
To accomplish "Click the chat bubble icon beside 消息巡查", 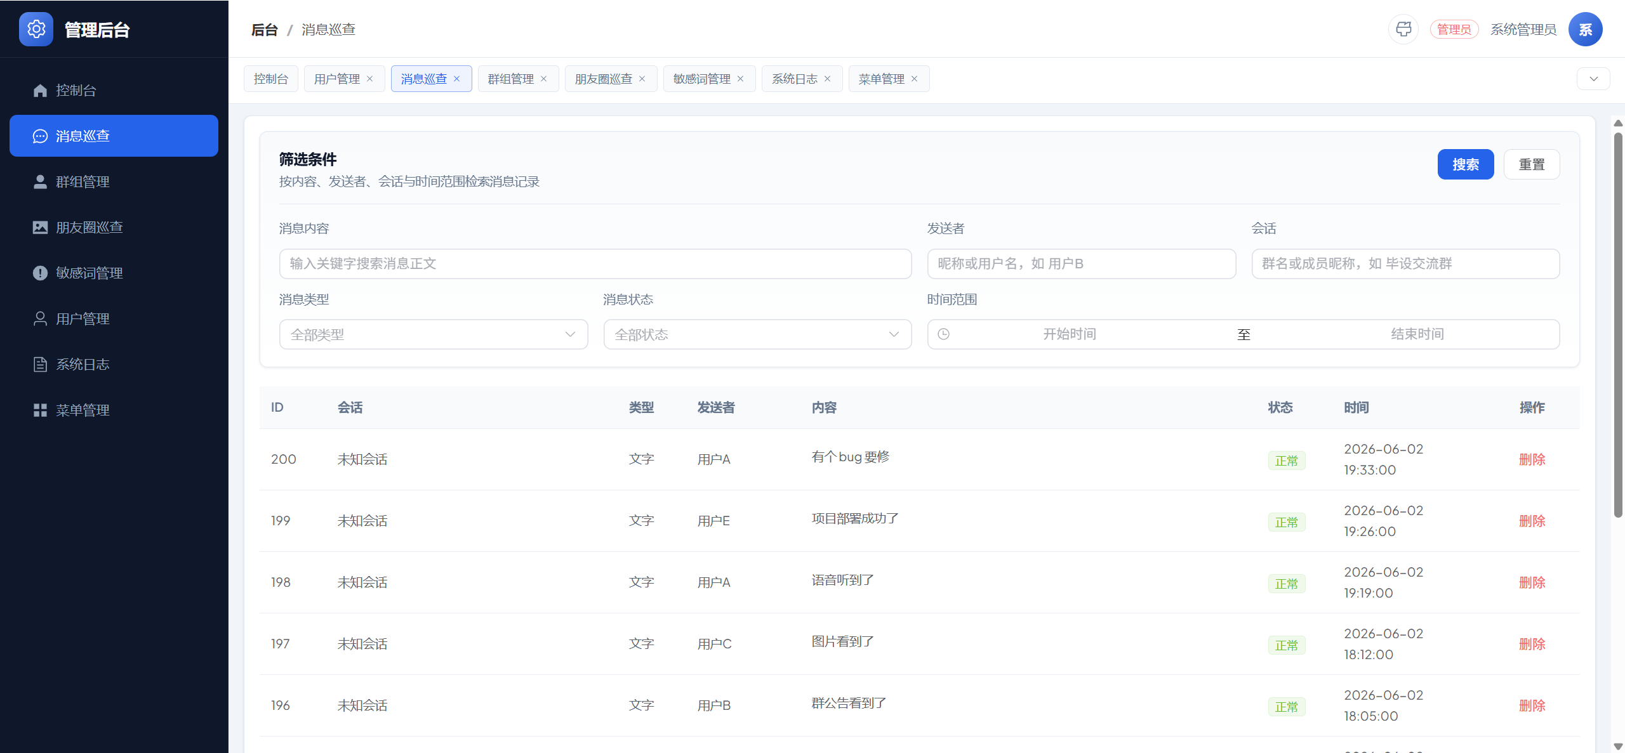I will click(x=40, y=136).
